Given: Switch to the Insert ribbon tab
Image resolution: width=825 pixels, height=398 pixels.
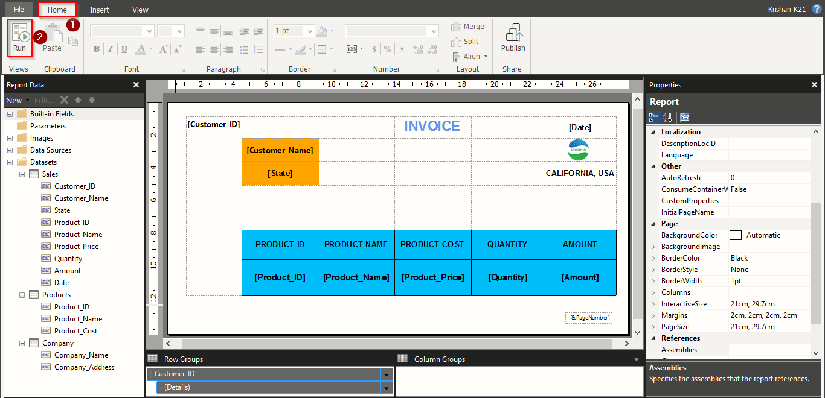Looking at the screenshot, I should point(99,9).
